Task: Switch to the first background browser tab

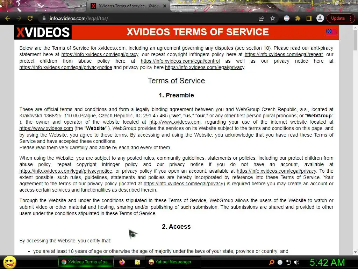Action: 43,6
